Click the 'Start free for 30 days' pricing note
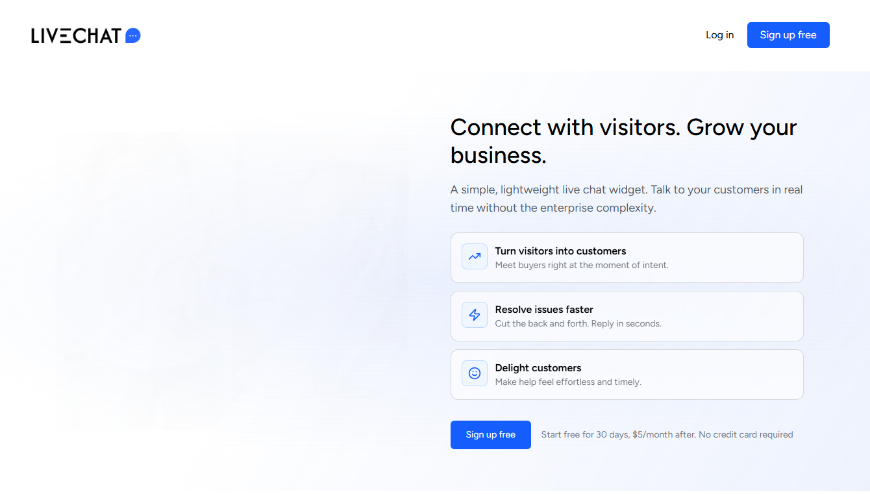The height and width of the screenshot is (494, 870). coord(667,435)
